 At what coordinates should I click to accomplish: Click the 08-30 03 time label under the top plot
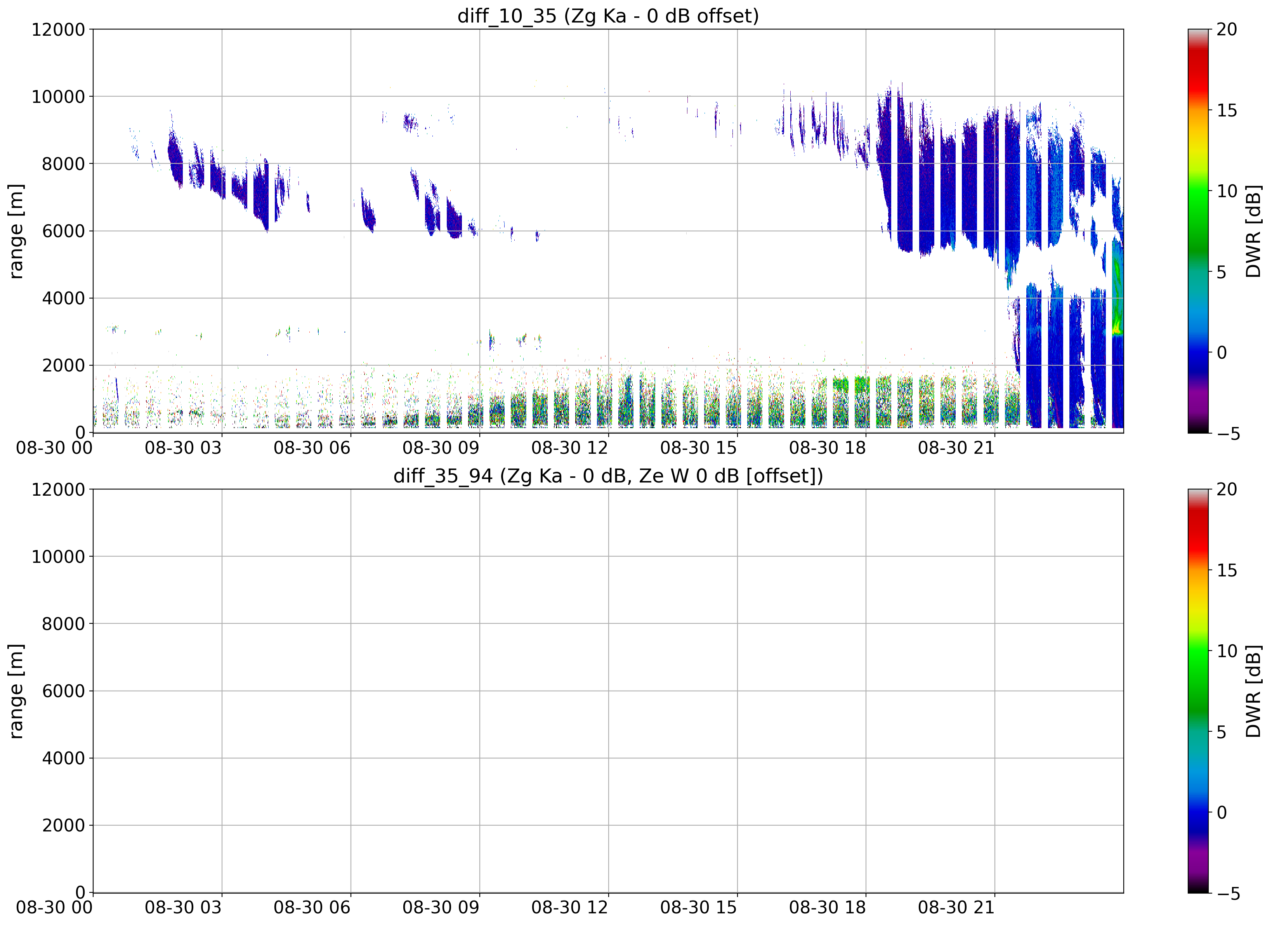point(183,448)
